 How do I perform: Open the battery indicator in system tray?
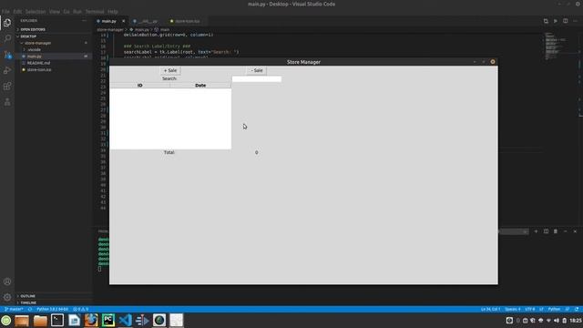click(564, 320)
